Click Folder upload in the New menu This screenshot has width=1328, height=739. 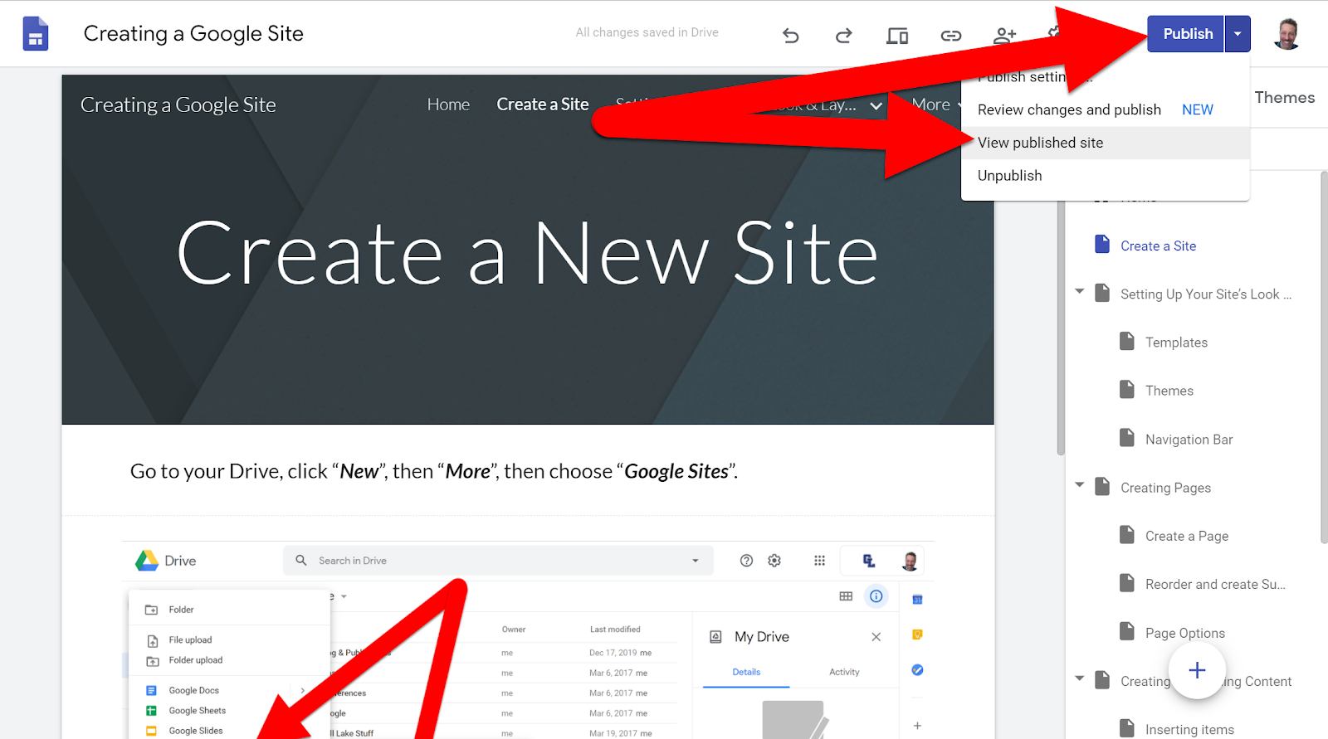pyautogui.click(x=196, y=660)
